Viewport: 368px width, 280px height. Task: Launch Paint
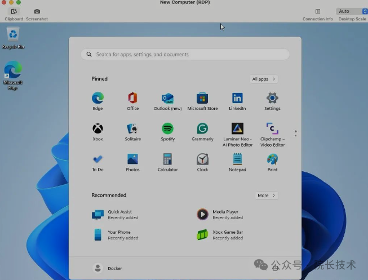click(x=272, y=162)
